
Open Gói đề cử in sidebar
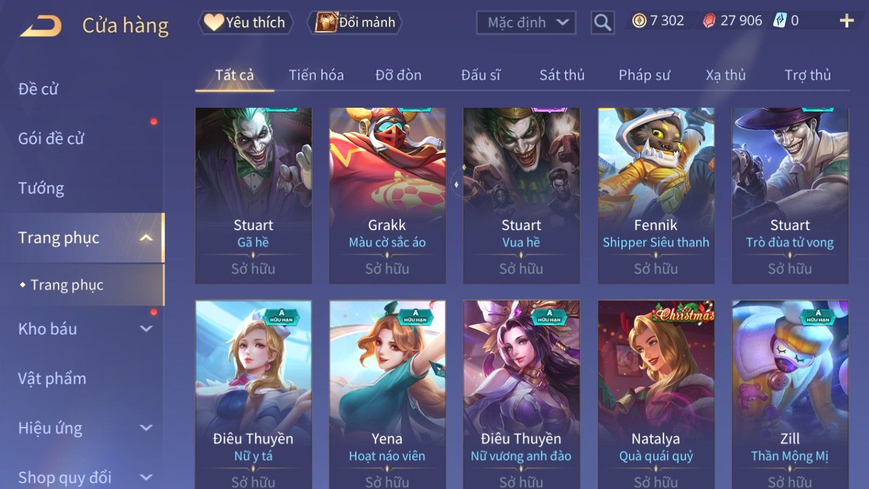pyautogui.click(x=51, y=138)
